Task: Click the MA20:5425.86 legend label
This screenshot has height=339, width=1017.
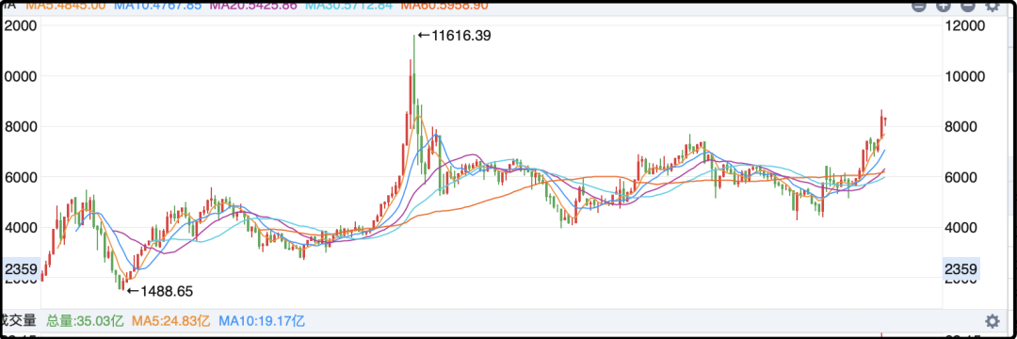Action: [x=253, y=6]
